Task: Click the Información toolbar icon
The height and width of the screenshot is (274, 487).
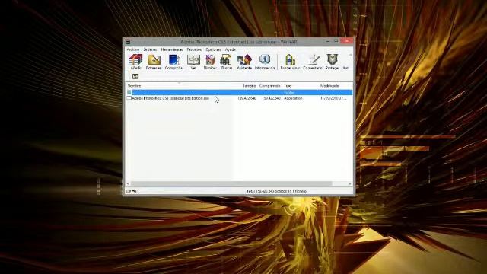Action: coord(265,62)
